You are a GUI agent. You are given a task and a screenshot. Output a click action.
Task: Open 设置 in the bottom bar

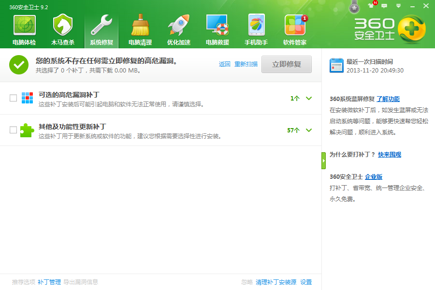tap(306, 282)
